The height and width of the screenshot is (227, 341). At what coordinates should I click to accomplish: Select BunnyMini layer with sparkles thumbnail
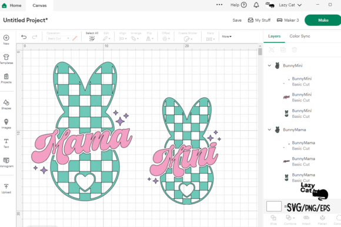click(302, 82)
